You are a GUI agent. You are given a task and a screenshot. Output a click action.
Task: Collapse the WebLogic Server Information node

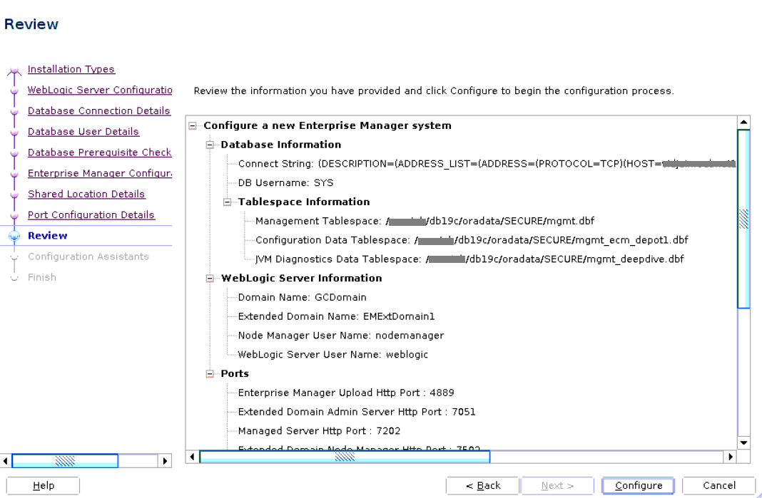(x=210, y=279)
